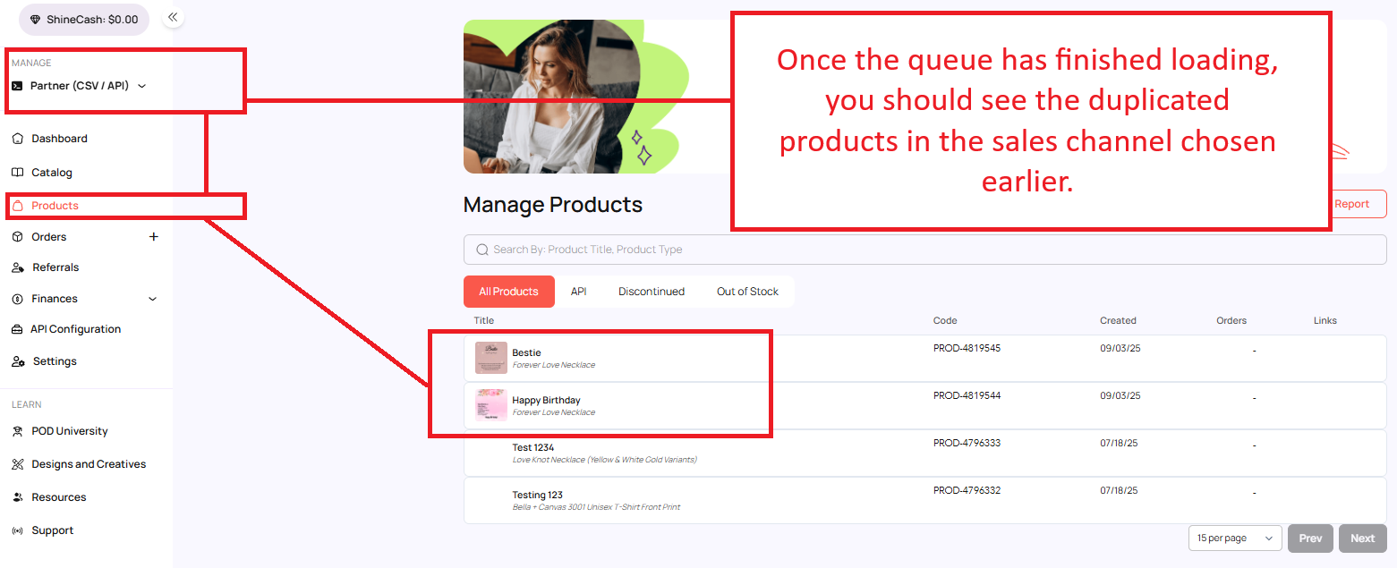
Task: Open API Configuration
Action: 75,329
